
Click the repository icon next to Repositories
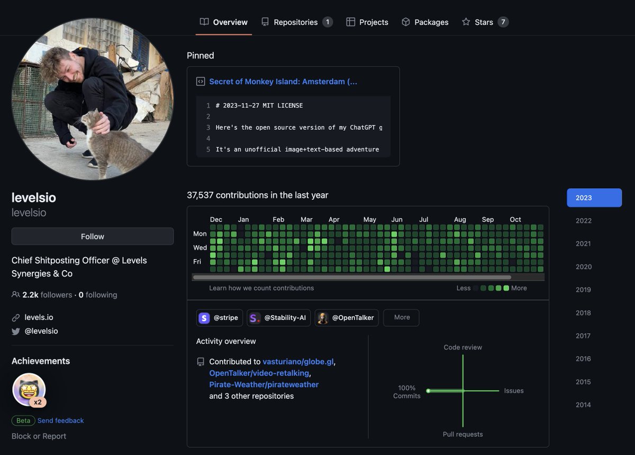(x=265, y=22)
